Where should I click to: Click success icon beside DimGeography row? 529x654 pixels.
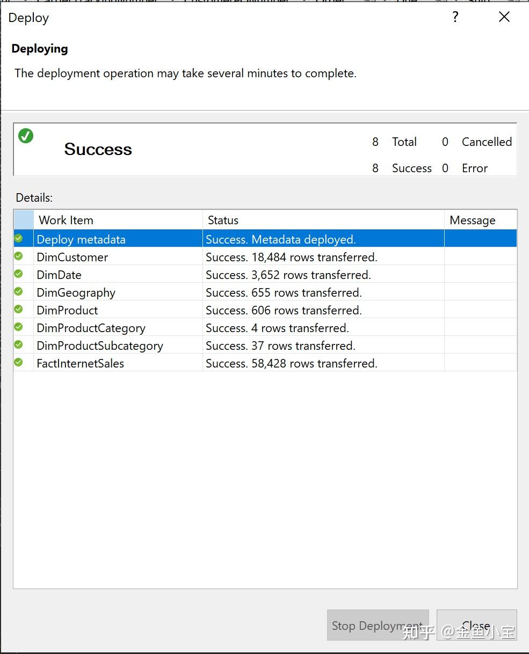(x=18, y=291)
